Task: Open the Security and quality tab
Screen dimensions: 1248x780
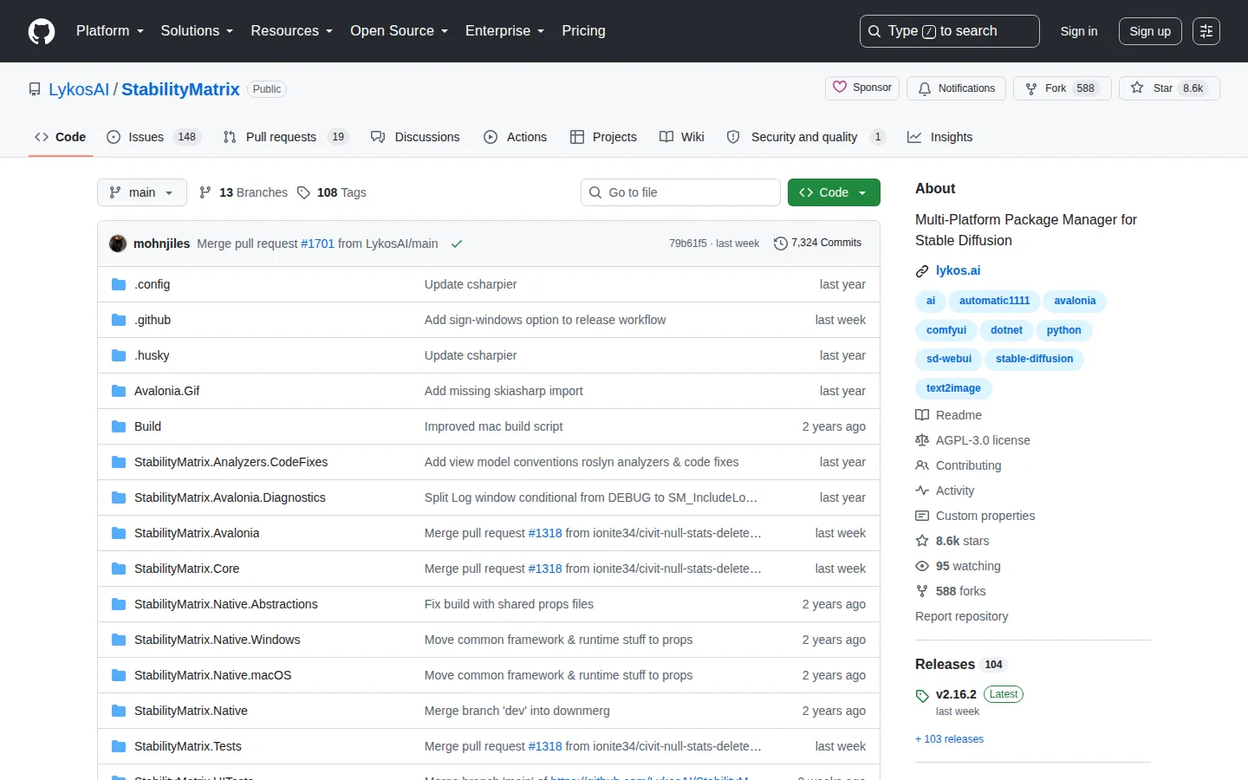Action: point(806,137)
